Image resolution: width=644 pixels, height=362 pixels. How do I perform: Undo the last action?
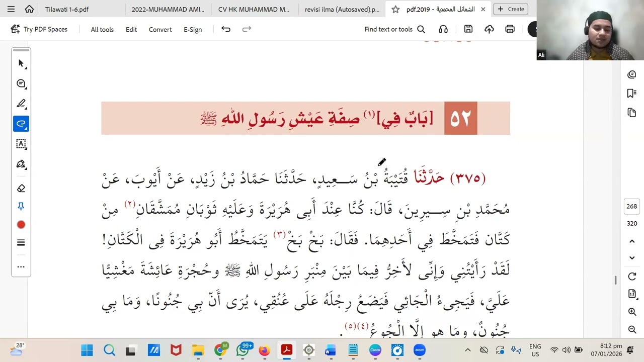coord(226,29)
